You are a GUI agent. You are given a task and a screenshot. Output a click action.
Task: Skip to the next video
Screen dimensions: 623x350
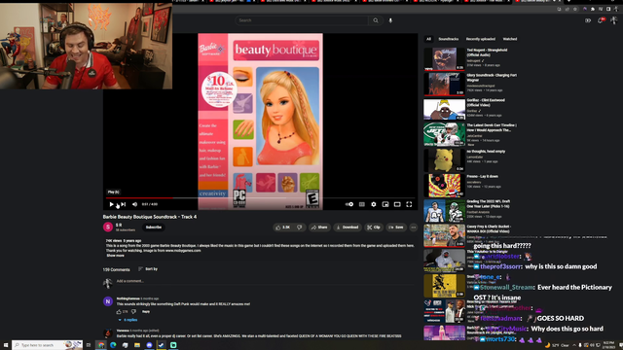click(124, 204)
